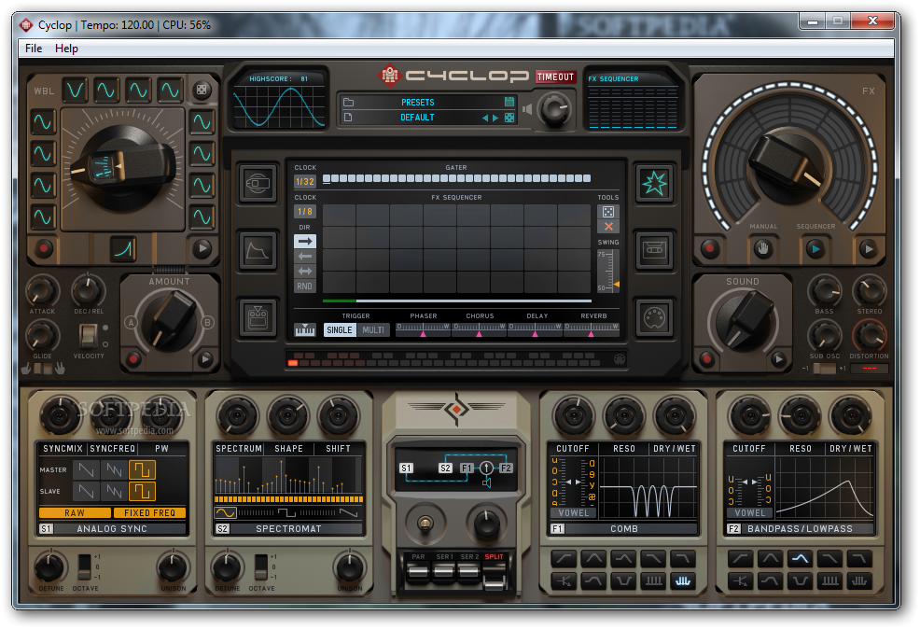Flip the SUB OSC -1/+1 switch
This screenshot has width=920, height=629.
point(825,369)
